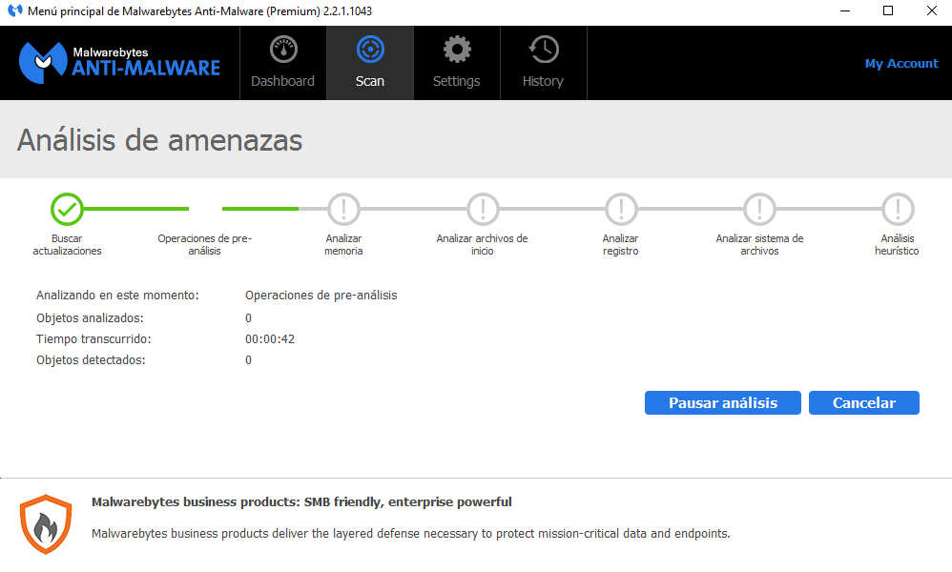Click the Tiempo transcurrido label
Viewport: 952px width, 572px height.
pyautogui.click(x=93, y=339)
